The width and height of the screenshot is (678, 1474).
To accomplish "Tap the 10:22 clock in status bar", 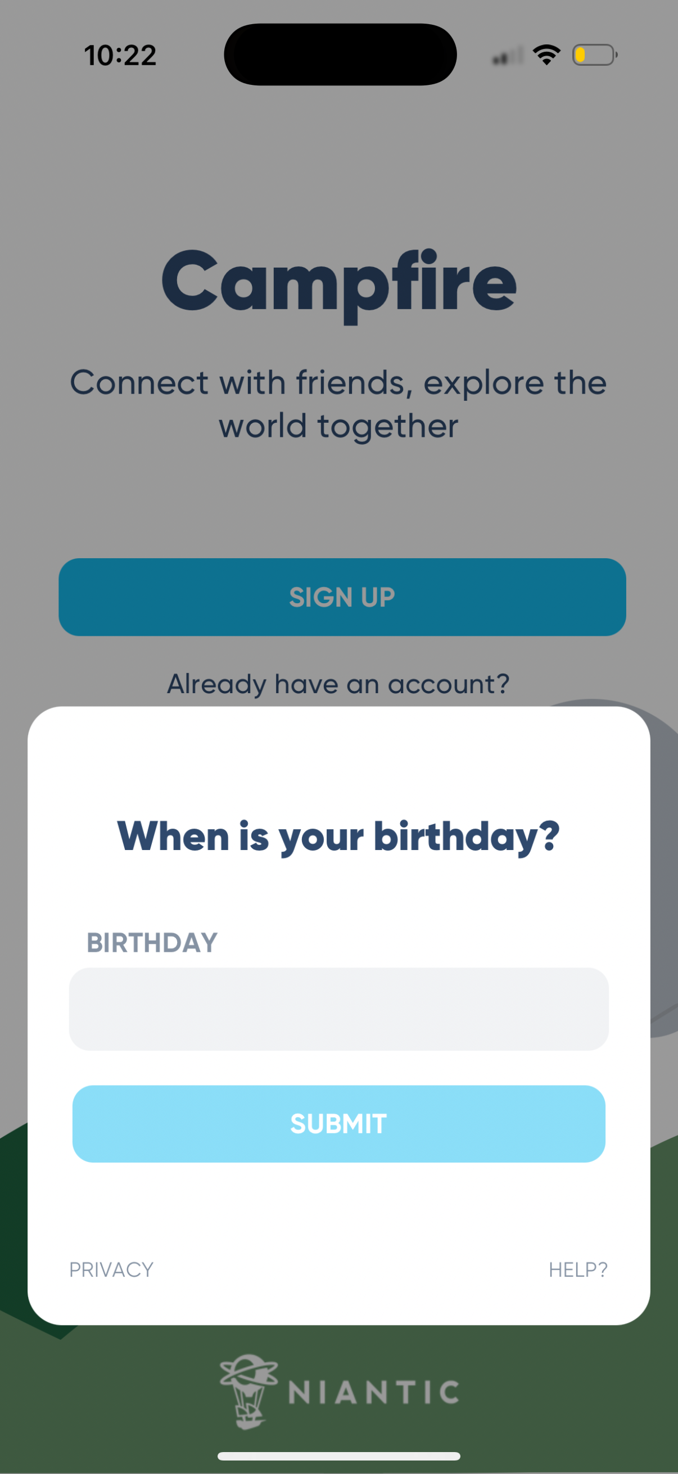I will point(120,56).
